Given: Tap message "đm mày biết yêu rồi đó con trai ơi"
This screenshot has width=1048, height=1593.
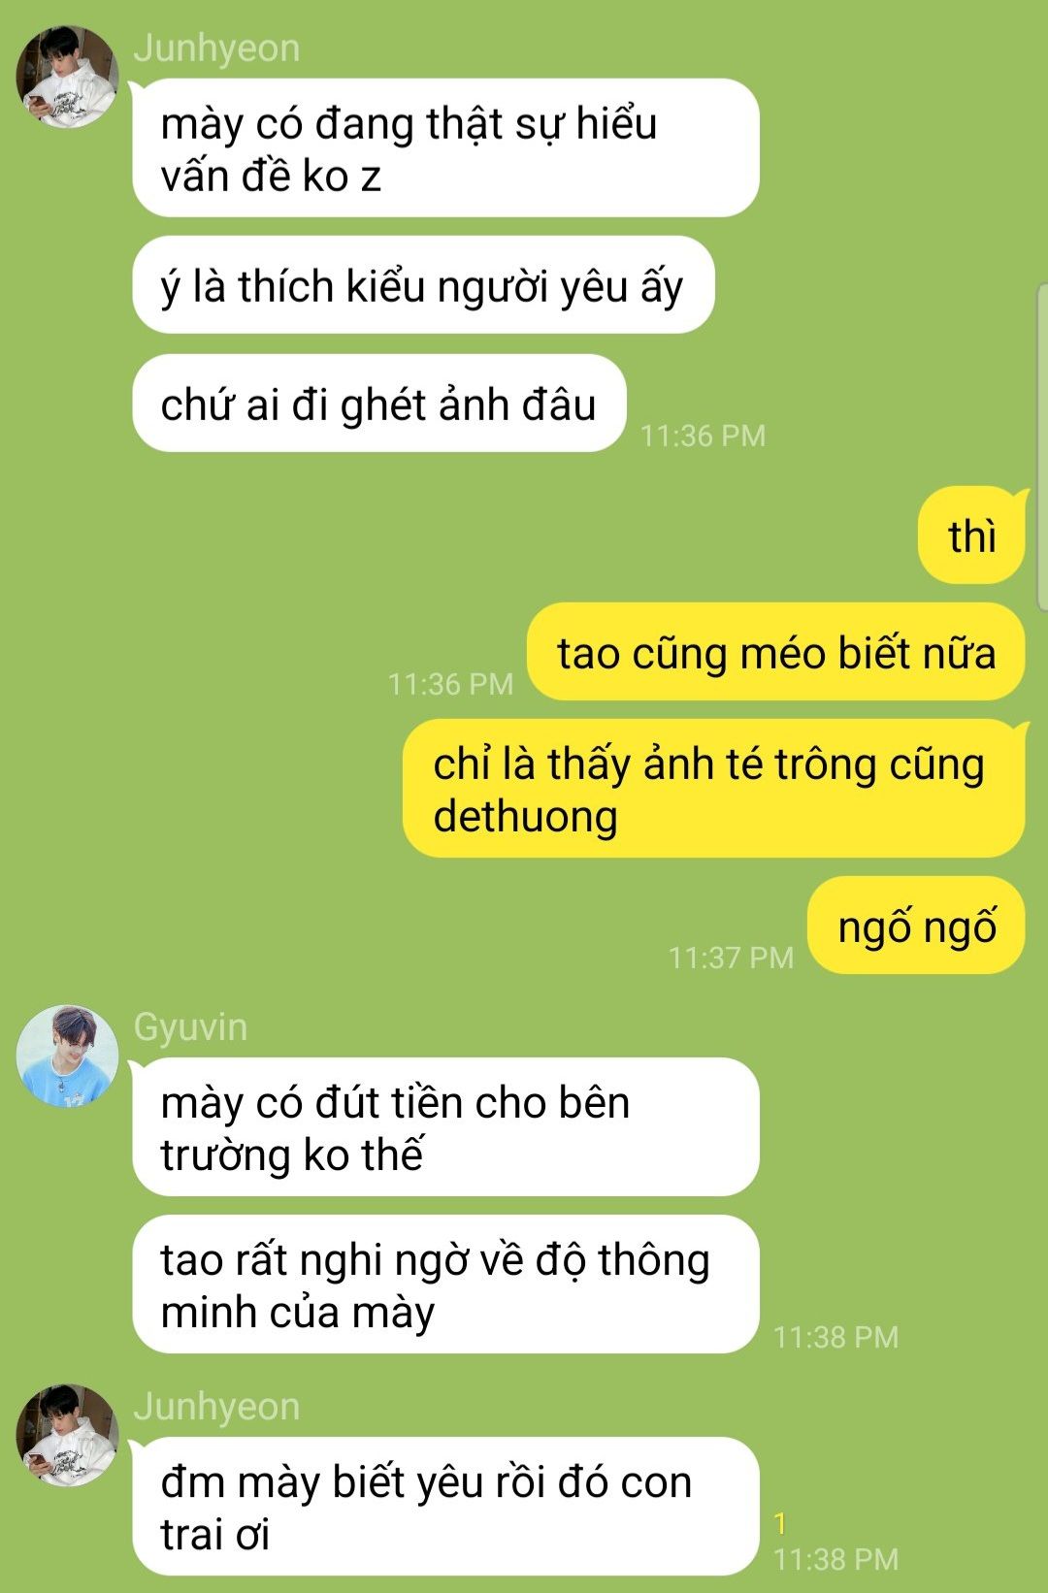Looking at the screenshot, I should point(445,1507).
